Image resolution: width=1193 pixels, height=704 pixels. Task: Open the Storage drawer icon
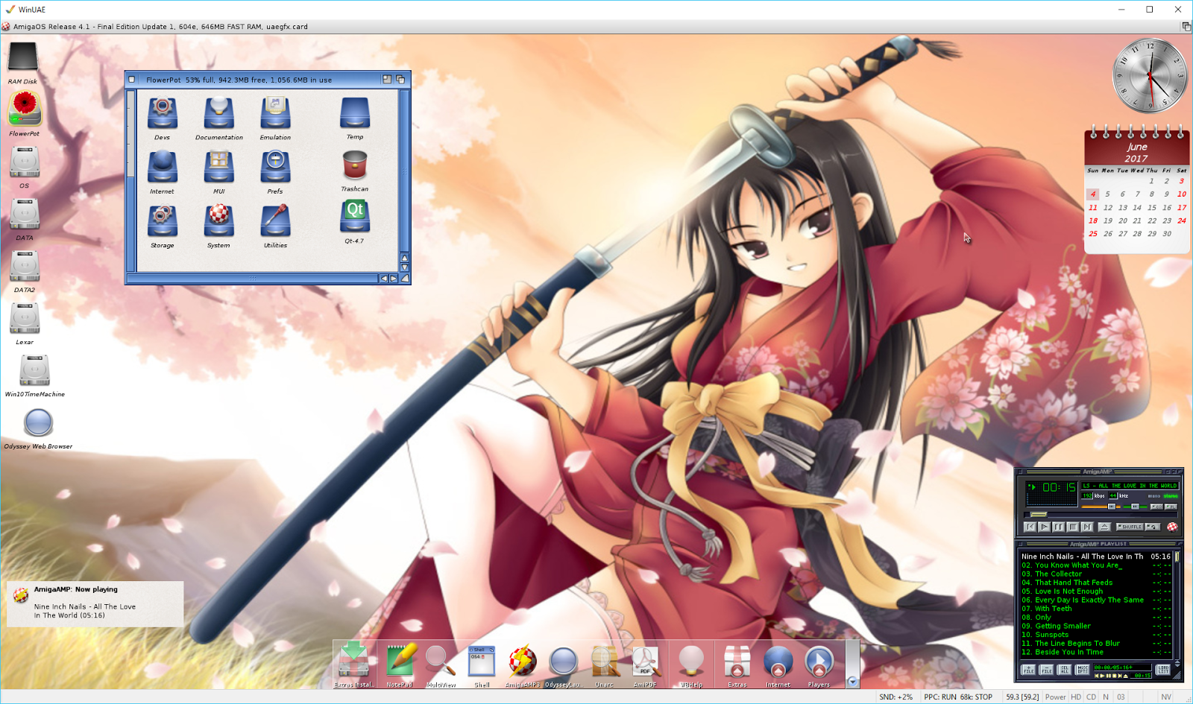coord(162,225)
